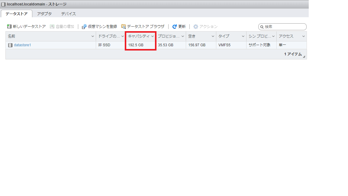Click the localhost.localdomain - ストレージ title
Image resolution: width=348 pixels, height=196 pixels.
click(37, 4)
